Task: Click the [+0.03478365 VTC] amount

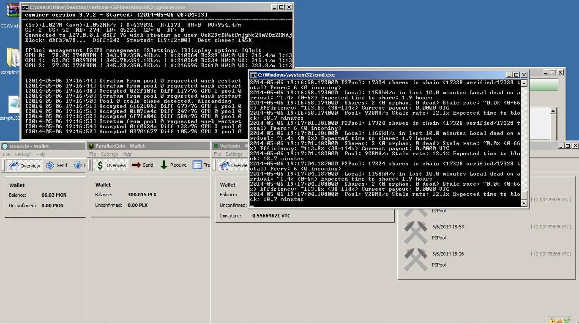Action: (551, 254)
